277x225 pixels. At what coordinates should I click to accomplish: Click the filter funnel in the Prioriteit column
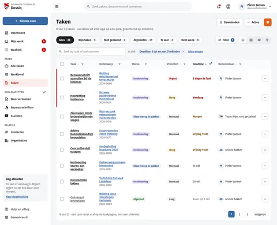point(185,64)
